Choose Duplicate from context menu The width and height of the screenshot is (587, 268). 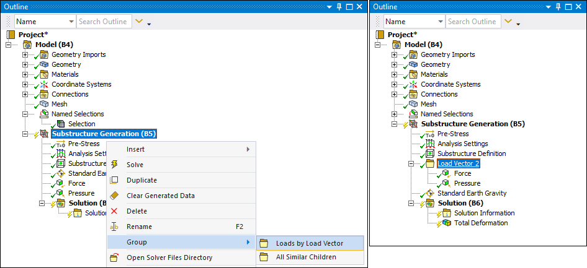coord(181,180)
